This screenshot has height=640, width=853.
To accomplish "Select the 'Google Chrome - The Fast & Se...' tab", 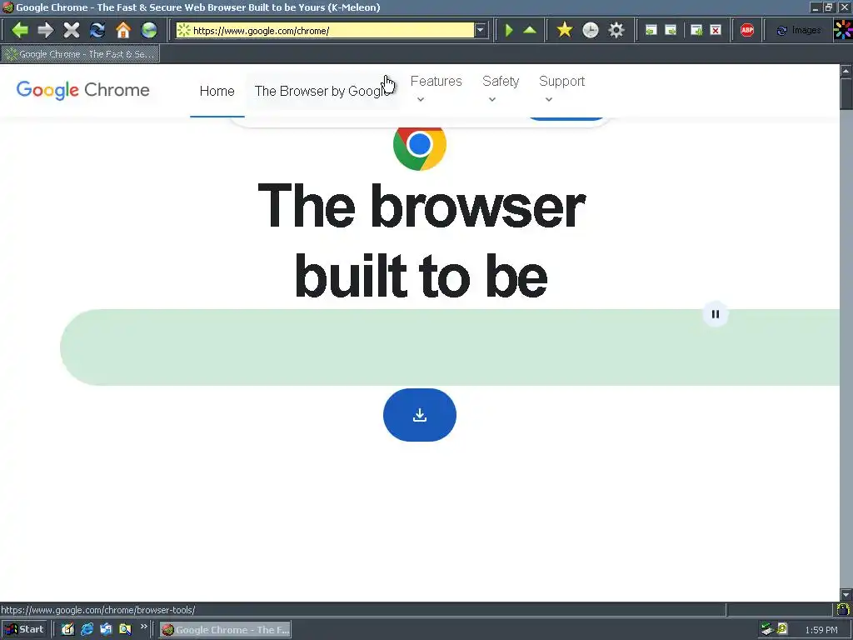I will pyautogui.click(x=81, y=54).
